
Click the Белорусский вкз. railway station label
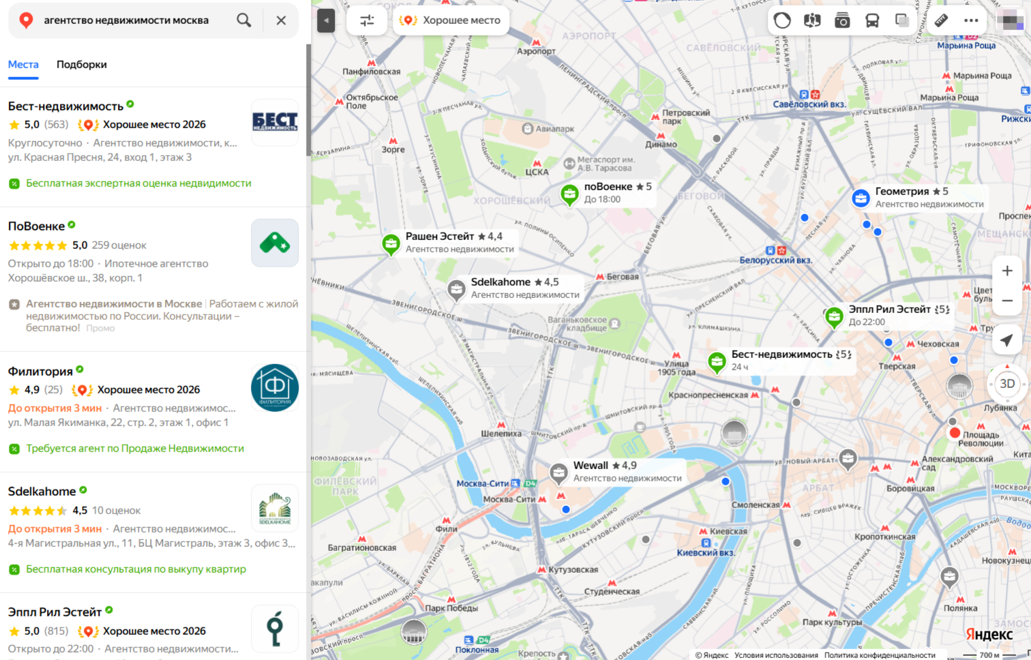[x=776, y=260]
